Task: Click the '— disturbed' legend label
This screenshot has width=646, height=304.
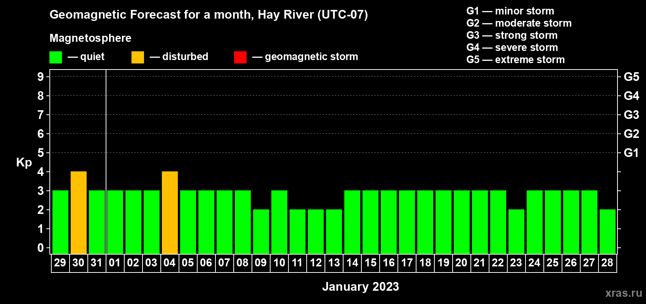Action: point(179,57)
